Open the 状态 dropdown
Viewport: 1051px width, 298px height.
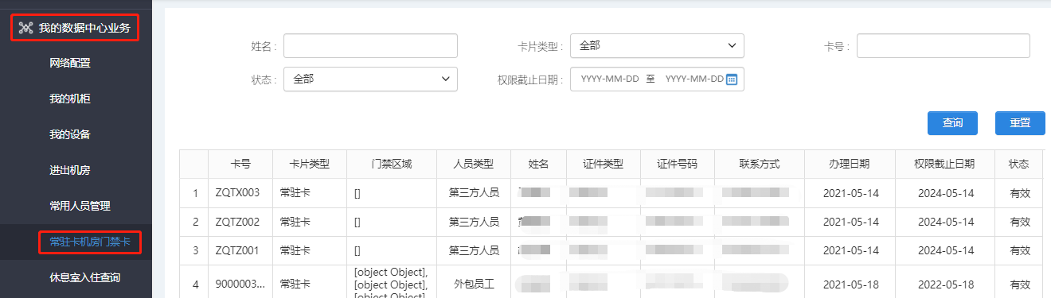coord(370,79)
